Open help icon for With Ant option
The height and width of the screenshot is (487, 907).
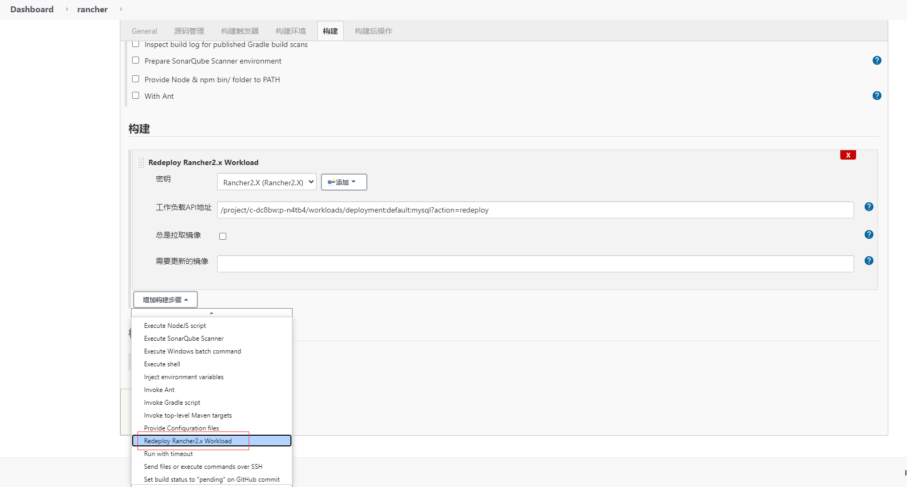[877, 96]
